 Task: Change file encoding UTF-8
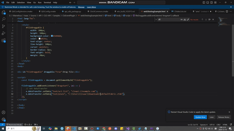(212, 125)
